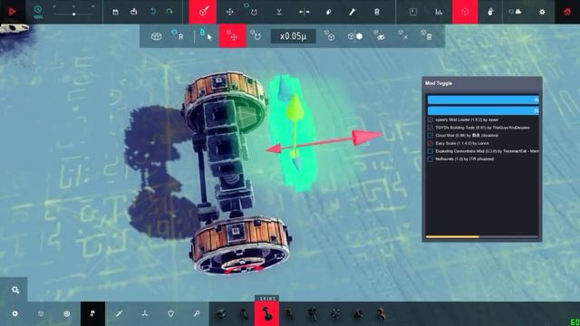Screen dimensions: 580x326
Task: Select the wheel locomotion category tab
Action: [66, 313]
